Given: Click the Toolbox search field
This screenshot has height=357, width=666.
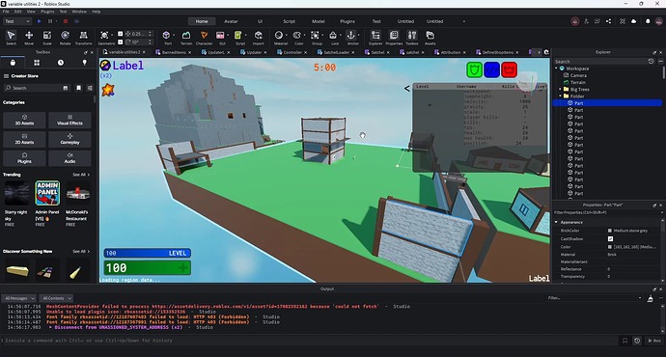Looking at the screenshot, I should [36, 88].
